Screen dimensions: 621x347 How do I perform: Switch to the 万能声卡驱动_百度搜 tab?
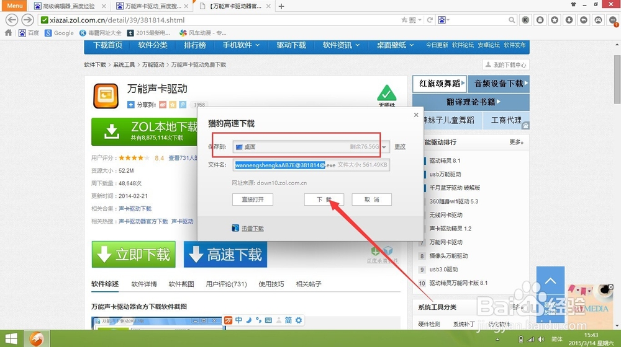point(153,6)
